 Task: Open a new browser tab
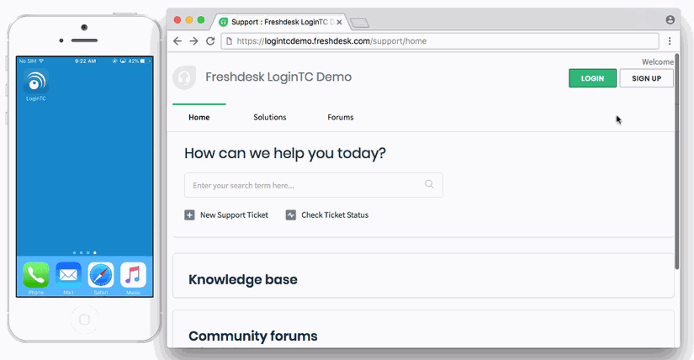(x=359, y=23)
